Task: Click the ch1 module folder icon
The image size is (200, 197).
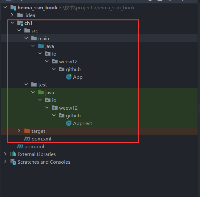Action: pos(20,23)
